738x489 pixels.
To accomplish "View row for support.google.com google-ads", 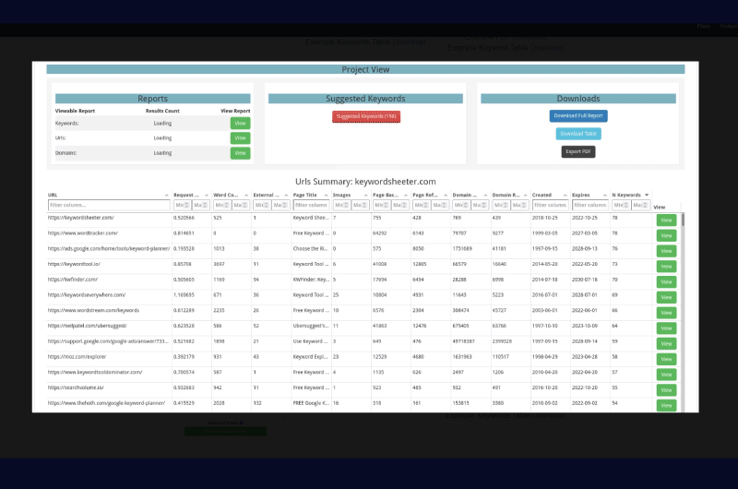I will pos(666,344).
